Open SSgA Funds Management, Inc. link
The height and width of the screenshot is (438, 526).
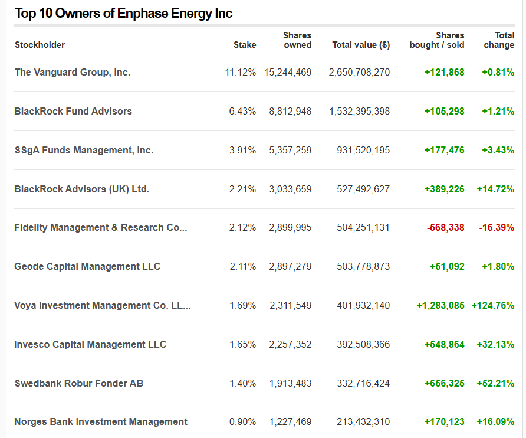pyautogui.click(x=84, y=150)
